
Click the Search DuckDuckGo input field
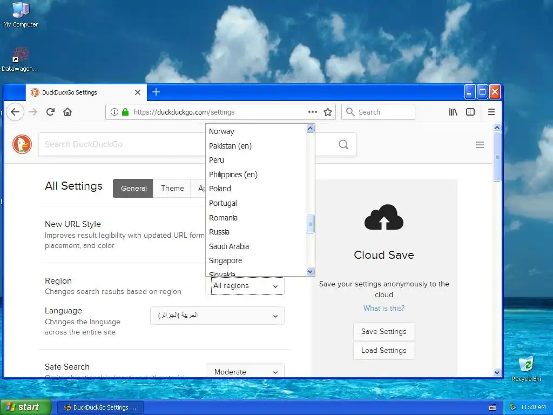tap(122, 144)
